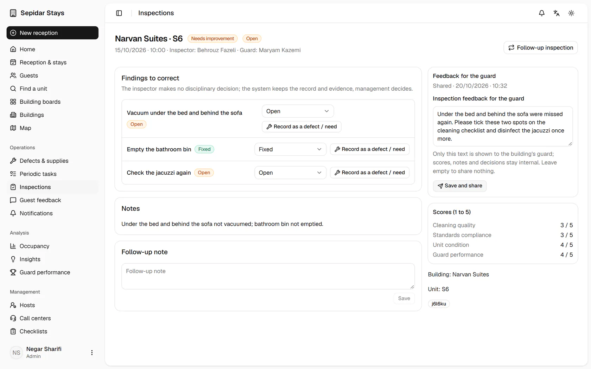The image size is (591, 369).
Task: Start a New reception
Action: 52,33
